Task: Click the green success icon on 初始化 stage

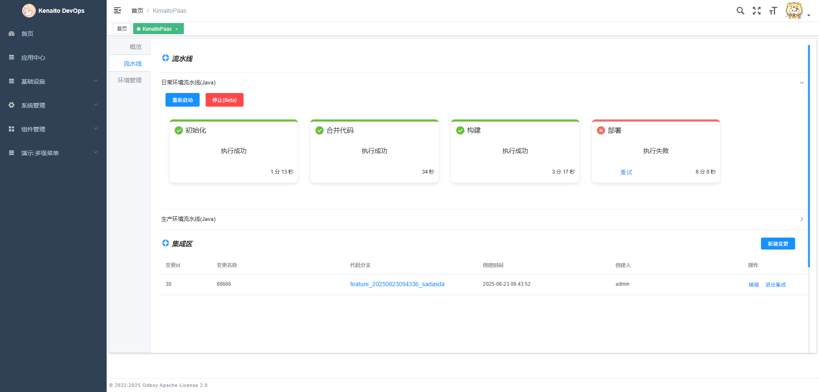Action: 179,131
